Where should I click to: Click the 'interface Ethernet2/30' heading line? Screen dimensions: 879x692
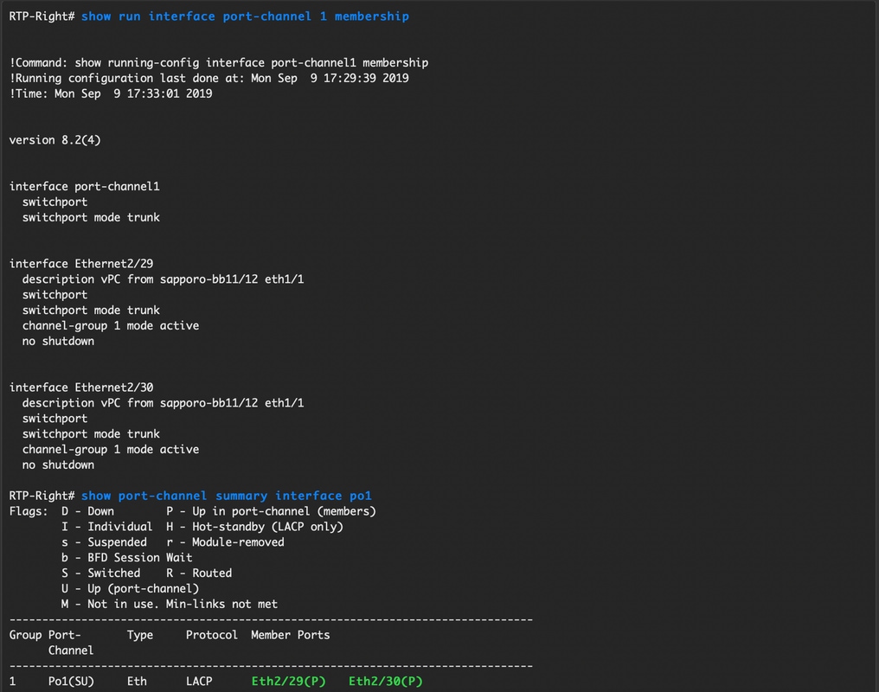[81, 388]
